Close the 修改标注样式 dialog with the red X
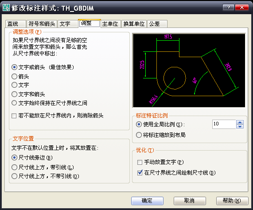This screenshot has width=253, height=210. [x=242, y=8]
